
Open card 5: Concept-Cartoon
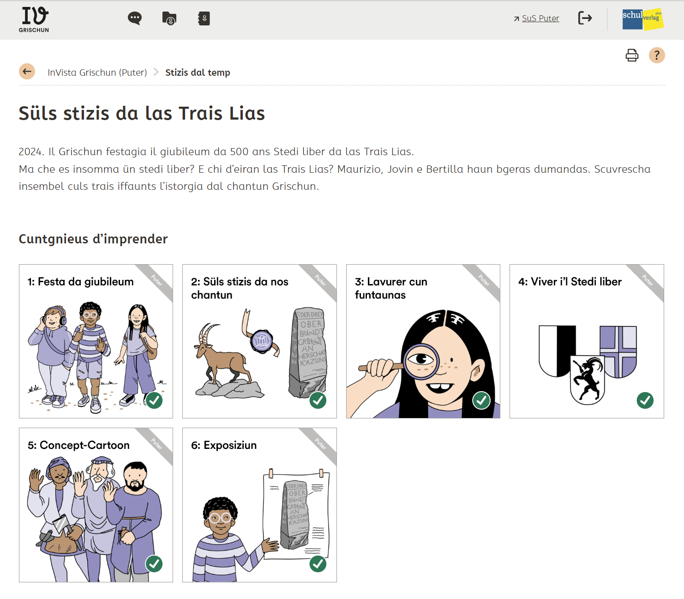pyautogui.click(x=96, y=505)
